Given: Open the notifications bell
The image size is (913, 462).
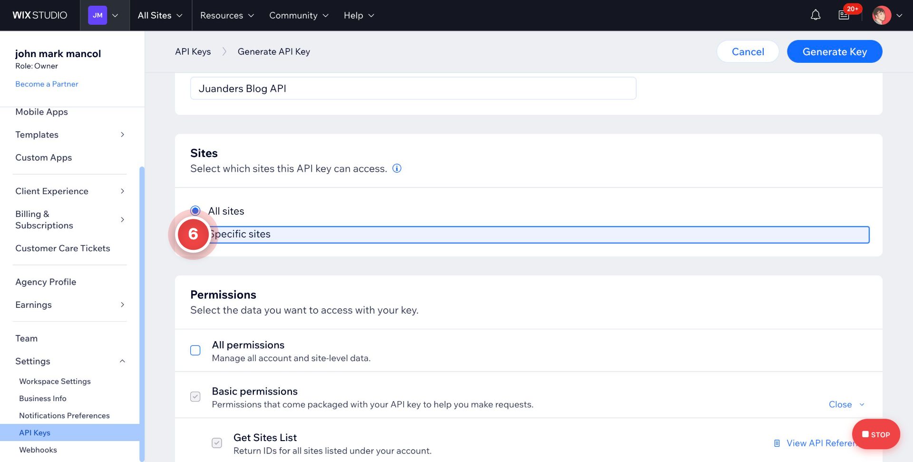Looking at the screenshot, I should 816,15.
